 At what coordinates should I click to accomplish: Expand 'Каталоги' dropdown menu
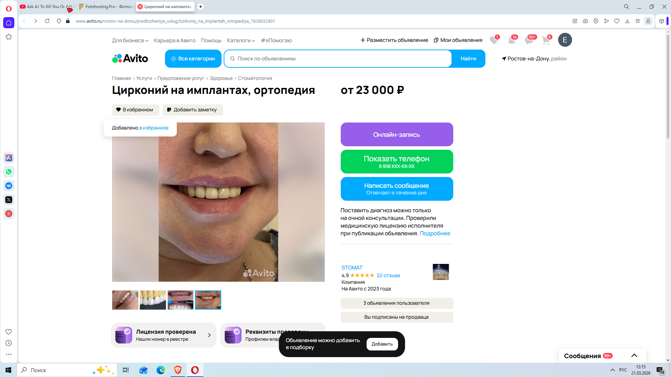tap(241, 40)
